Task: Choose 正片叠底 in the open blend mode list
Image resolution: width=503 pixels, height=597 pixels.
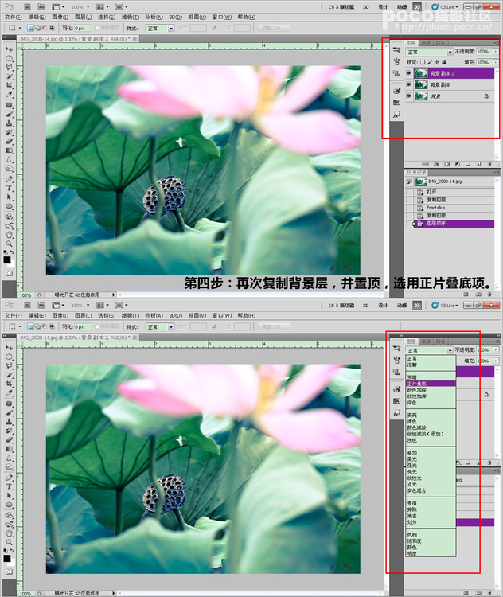Action: pyautogui.click(x=431, y=384)
